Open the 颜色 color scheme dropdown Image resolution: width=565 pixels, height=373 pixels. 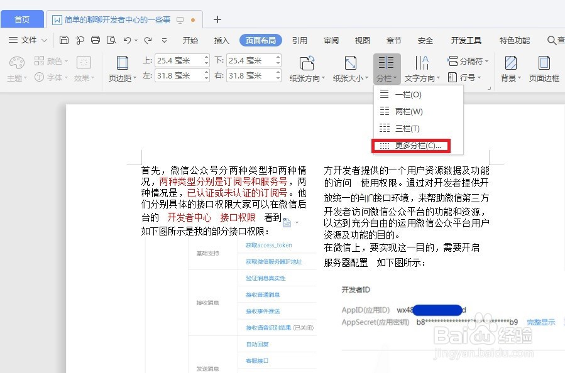(x=51, y=61)
